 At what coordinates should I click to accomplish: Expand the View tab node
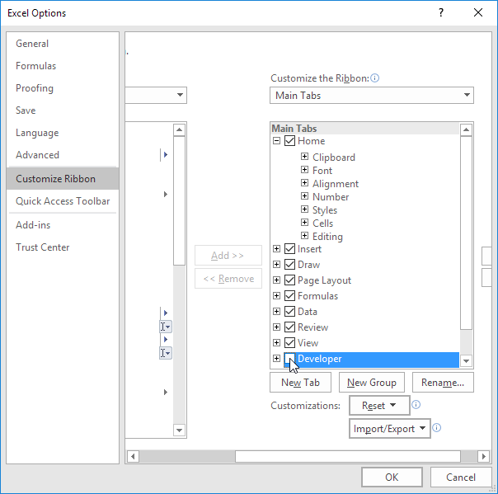coord(277,343)
